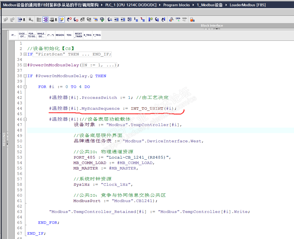294x239 pixels.
Task: Insert an IF... statement from favorites
Action: click(x=14, y=35)
